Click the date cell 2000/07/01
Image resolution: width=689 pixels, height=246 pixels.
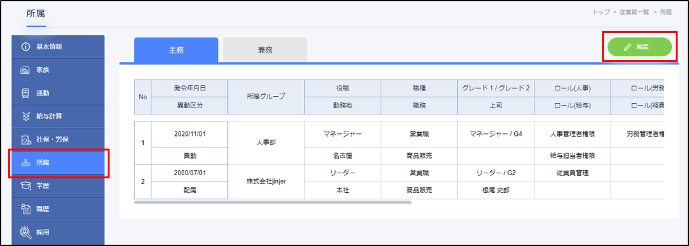189,173
